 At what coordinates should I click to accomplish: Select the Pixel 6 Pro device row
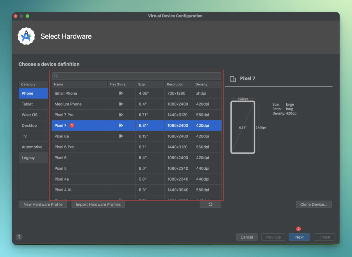click(137, 147)
